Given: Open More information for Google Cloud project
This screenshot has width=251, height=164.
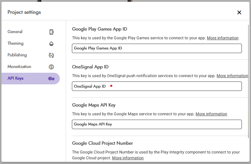Looking at the screenshot, I should [128, 158].
